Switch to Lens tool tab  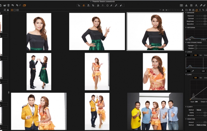(200, 10)
